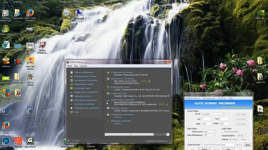Click Show Region button
The height and width of the screenshot is (150, 268).
pos(241,119)
